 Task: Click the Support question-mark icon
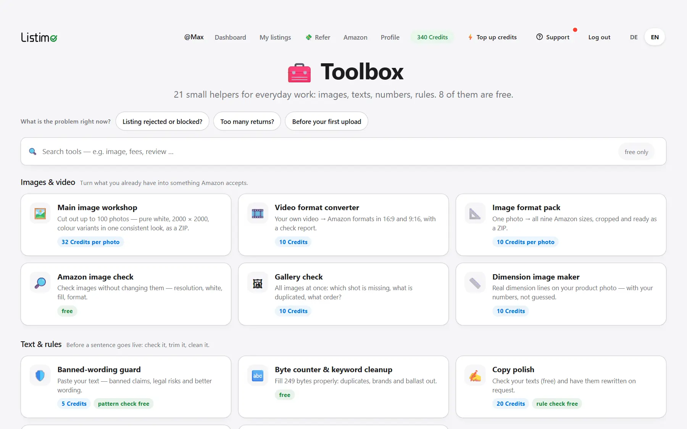(539, 37)
